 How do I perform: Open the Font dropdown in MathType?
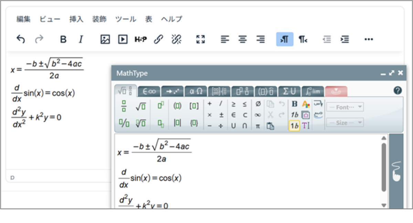point(345,107)
